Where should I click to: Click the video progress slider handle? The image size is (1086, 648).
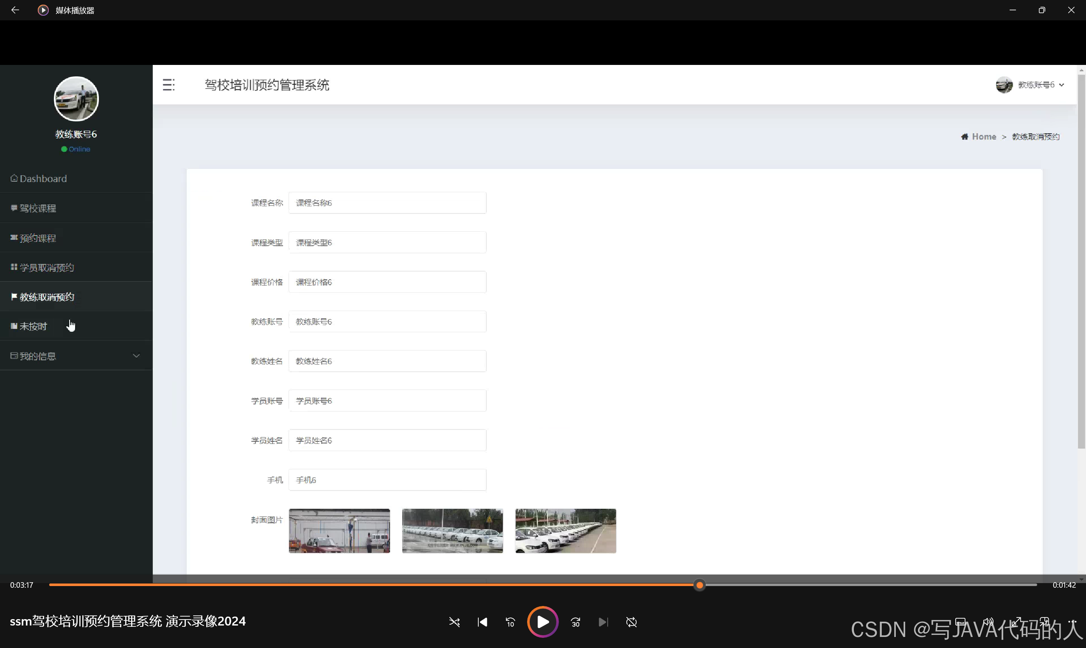[699, 585]
